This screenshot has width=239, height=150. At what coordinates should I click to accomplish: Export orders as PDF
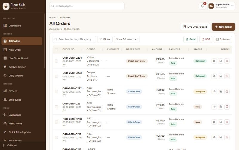coord(206,39)
